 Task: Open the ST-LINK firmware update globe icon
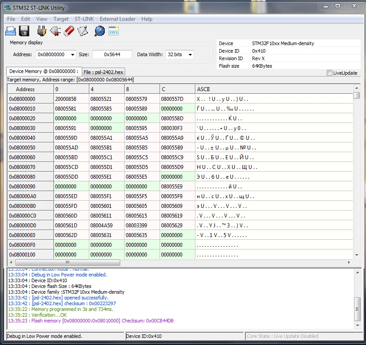100,31
